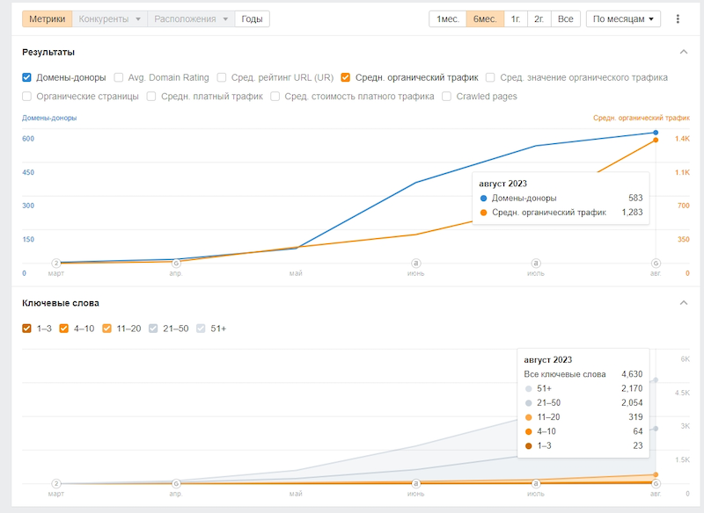
Task: Select the Все time range button
Action: coord(565,18)
